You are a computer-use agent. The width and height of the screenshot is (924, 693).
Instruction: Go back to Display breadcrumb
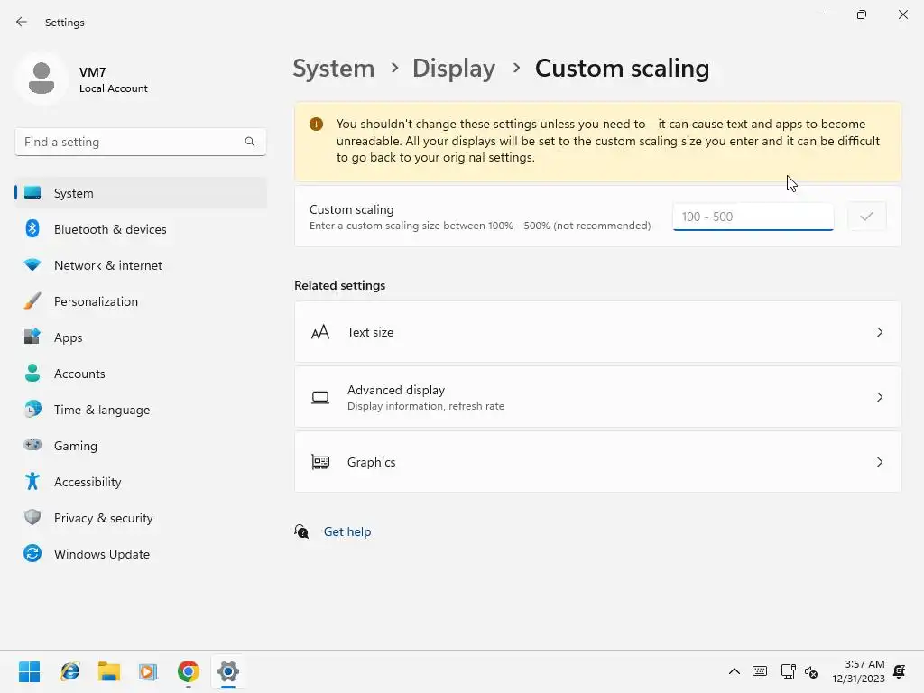[453, 69]
